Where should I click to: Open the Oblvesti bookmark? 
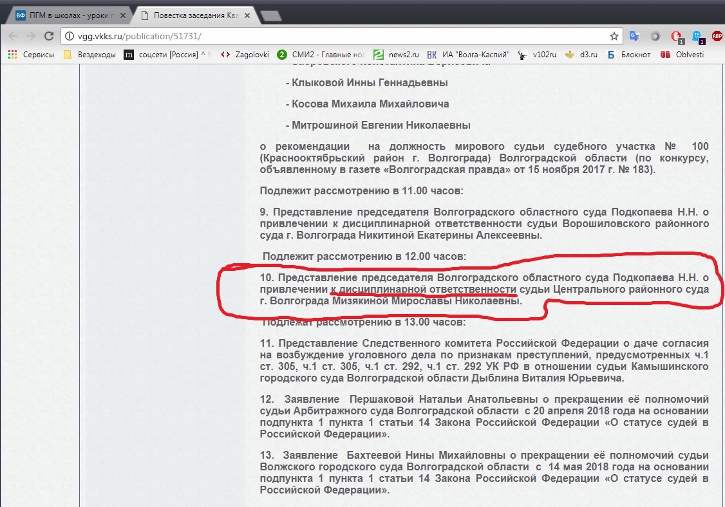(683, 55)
